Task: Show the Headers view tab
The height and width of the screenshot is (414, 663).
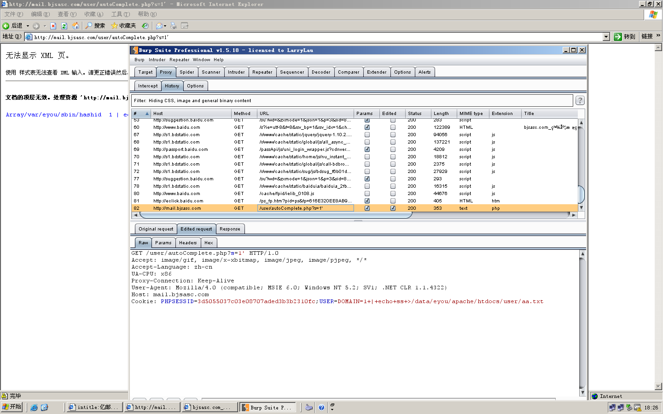Action: (x=188, y=243)
